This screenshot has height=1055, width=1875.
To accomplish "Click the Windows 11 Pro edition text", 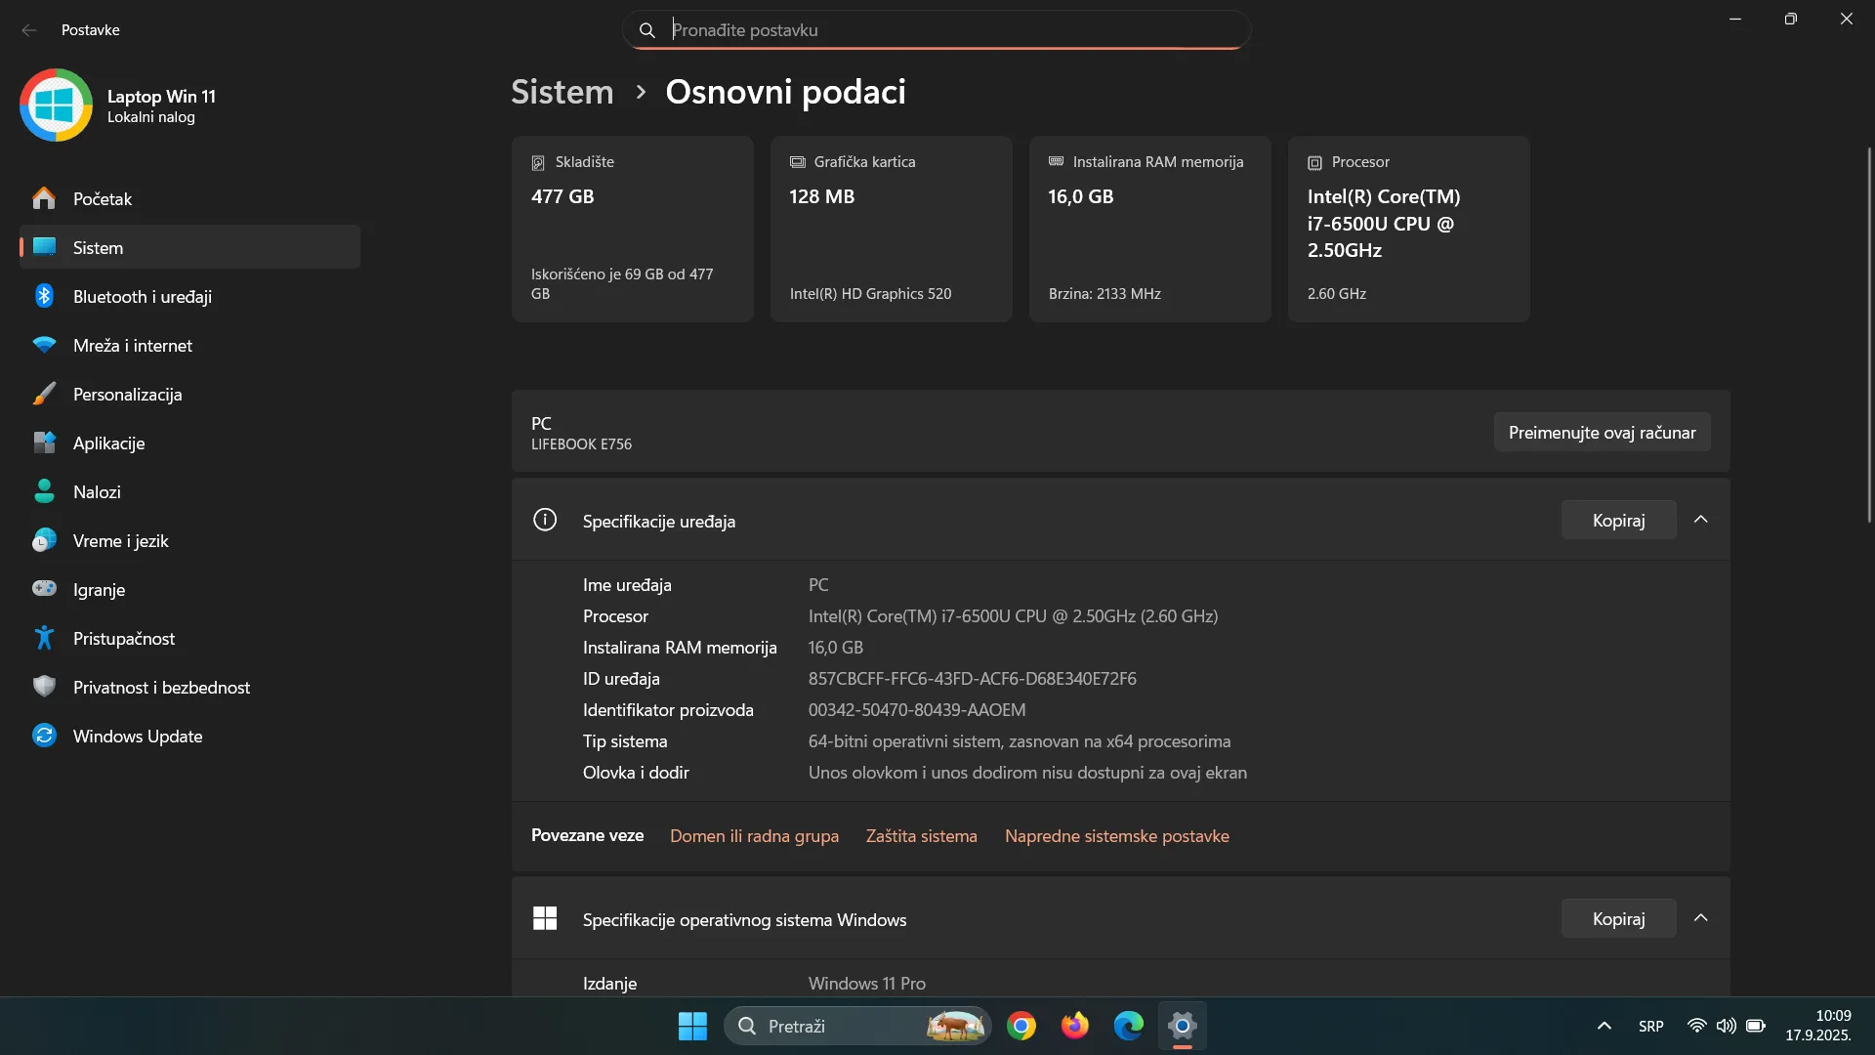I will [x=866, y=984].
